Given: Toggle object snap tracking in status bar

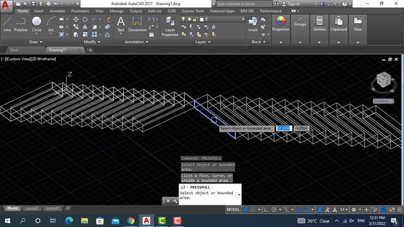Looking at the screenshot, I should click(x=299, y=210).
